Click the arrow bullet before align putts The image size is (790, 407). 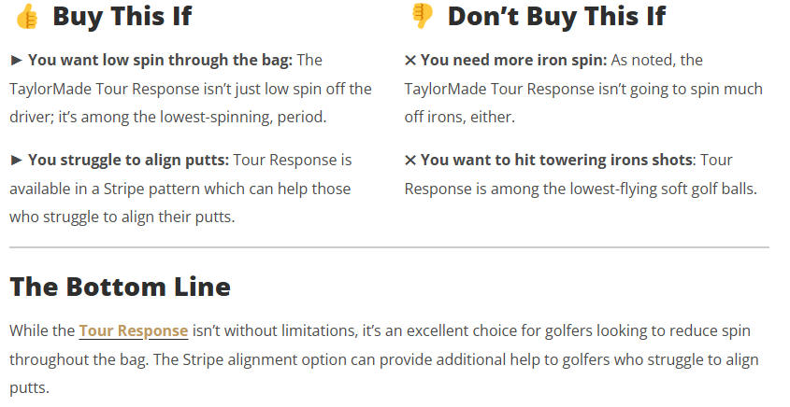(x=16, y=160)
